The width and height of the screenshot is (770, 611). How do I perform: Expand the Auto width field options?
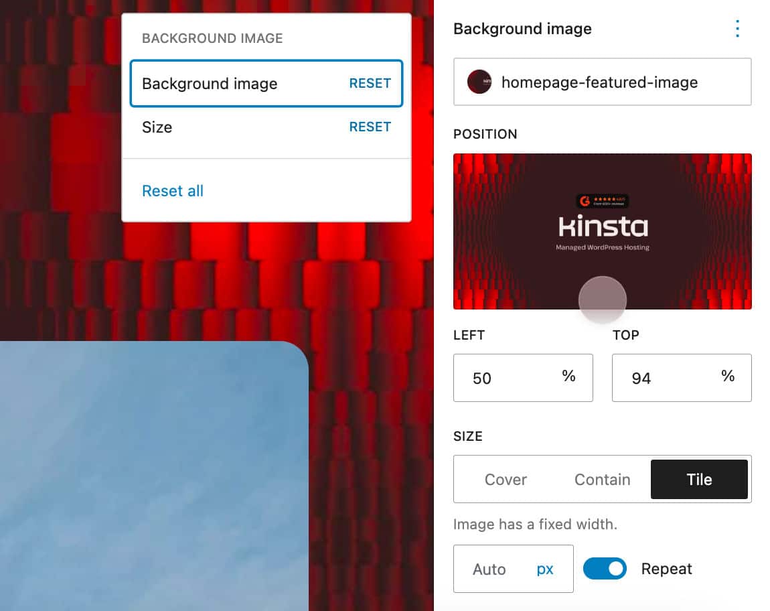(489, 569)
